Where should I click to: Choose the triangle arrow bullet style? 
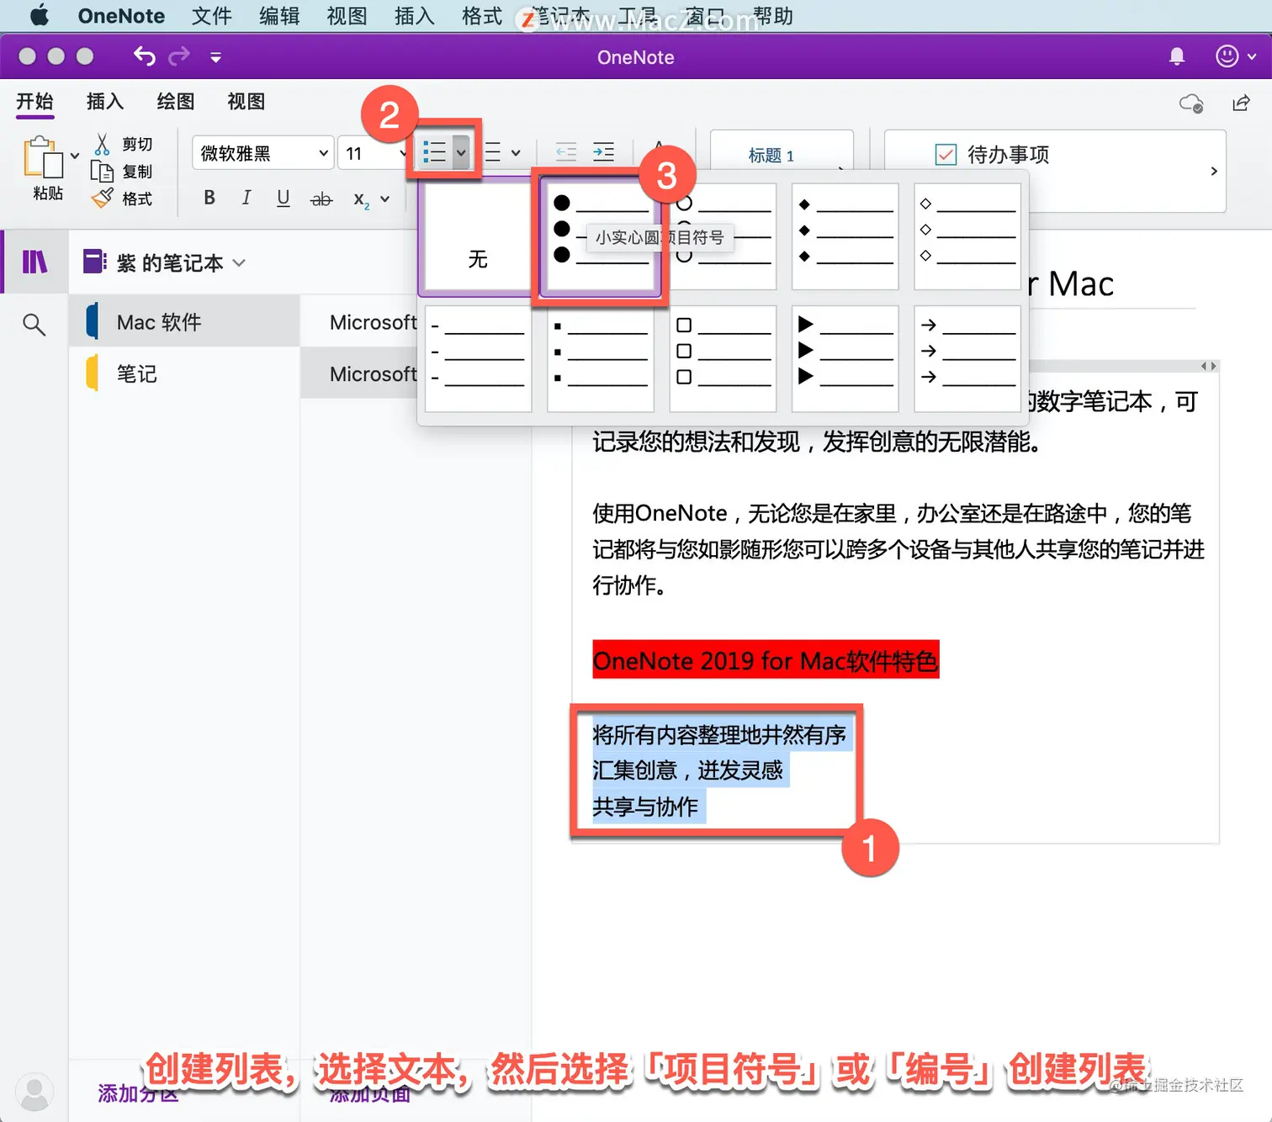[x=845, y=358]
